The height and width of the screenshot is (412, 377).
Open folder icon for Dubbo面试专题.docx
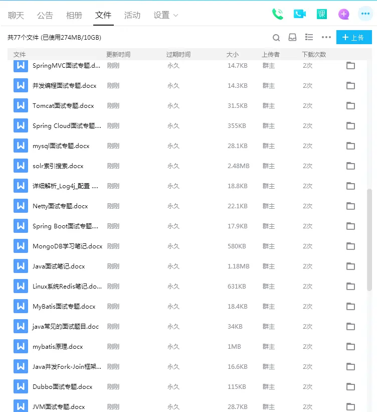click(x=350, y=386)
